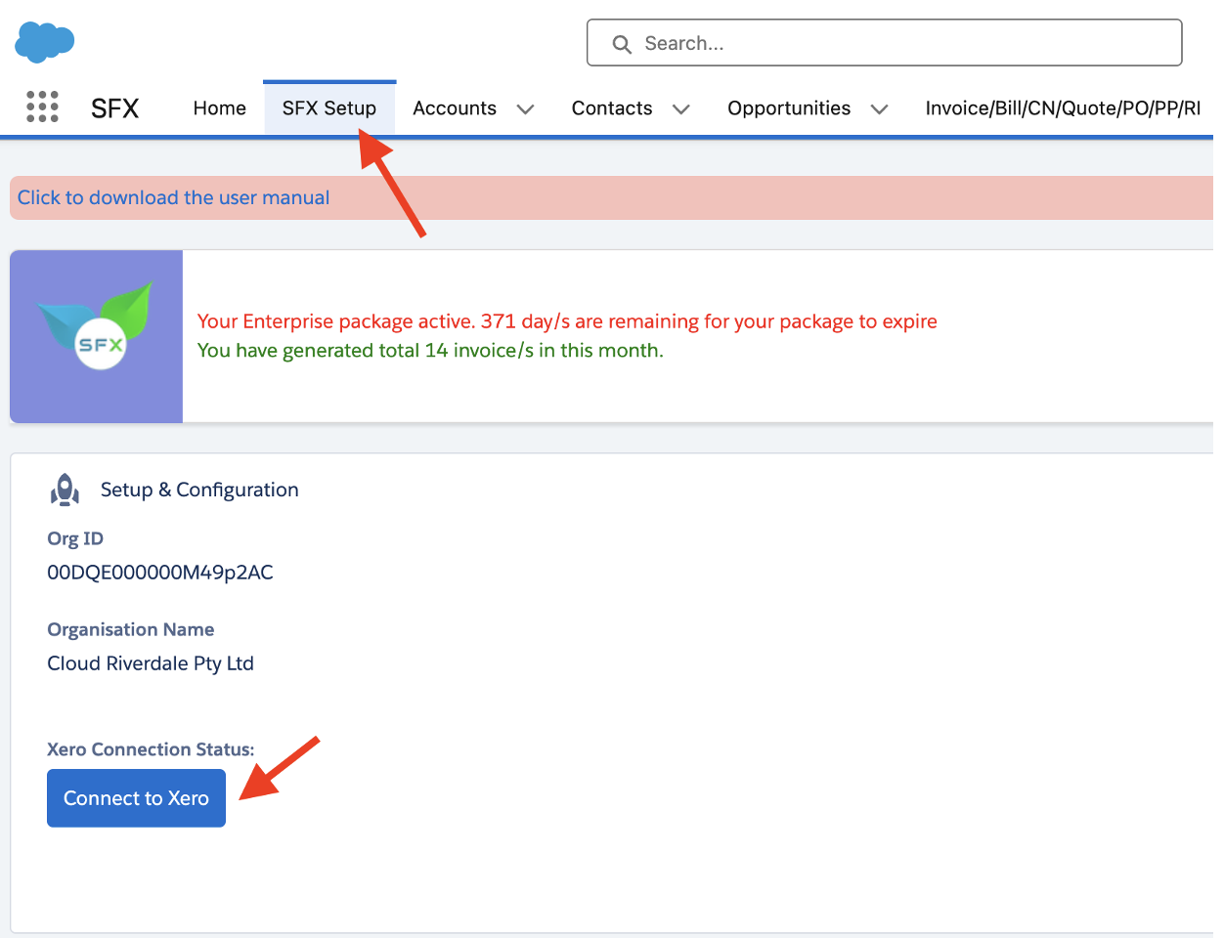Open the SFX Setup tab
The height and width of the screenshot is (938, 1224).
coord(329,108)
